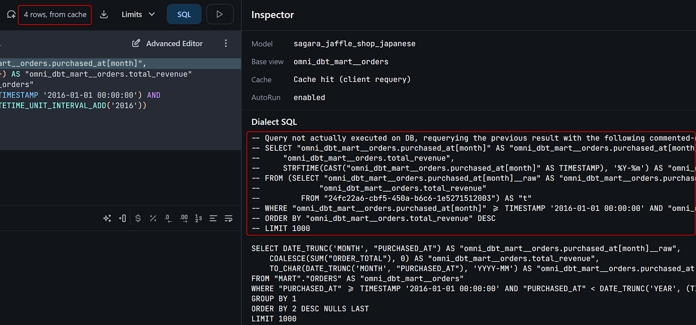Apply the 123 number format
This screenshot has height=325, width=696.
tap(198, 218)
